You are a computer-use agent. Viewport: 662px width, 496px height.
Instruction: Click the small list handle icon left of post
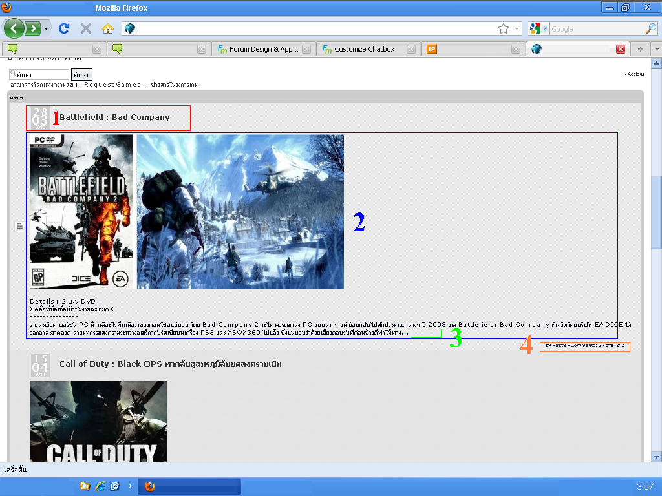pyautogui.click(x=19, y=227)
